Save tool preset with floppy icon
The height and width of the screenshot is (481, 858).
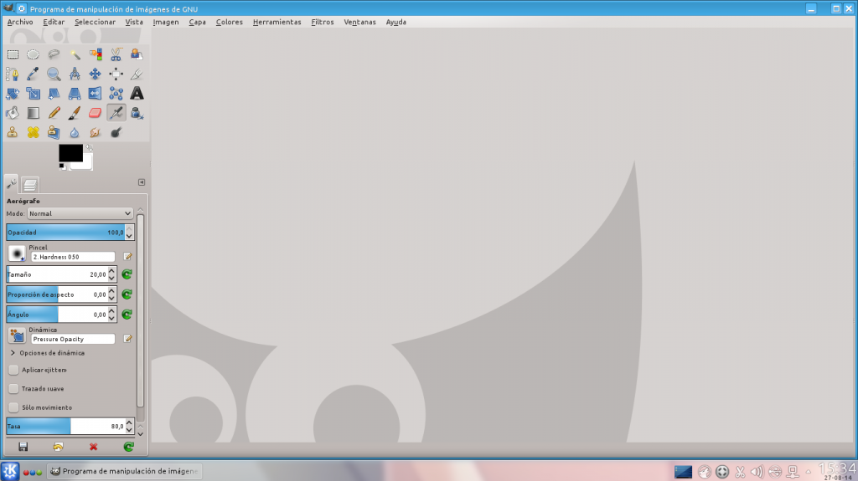tap(23, 447)
